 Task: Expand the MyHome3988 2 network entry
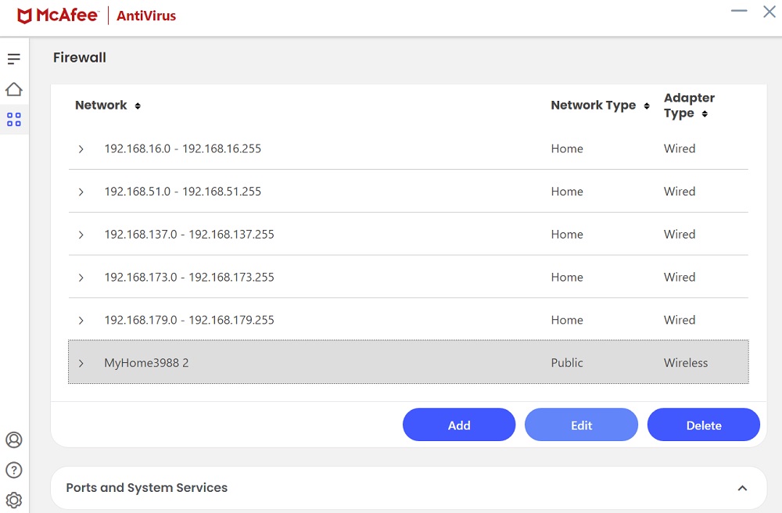[81, 363]
